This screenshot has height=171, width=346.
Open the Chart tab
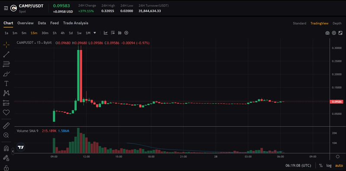[8, 23]
